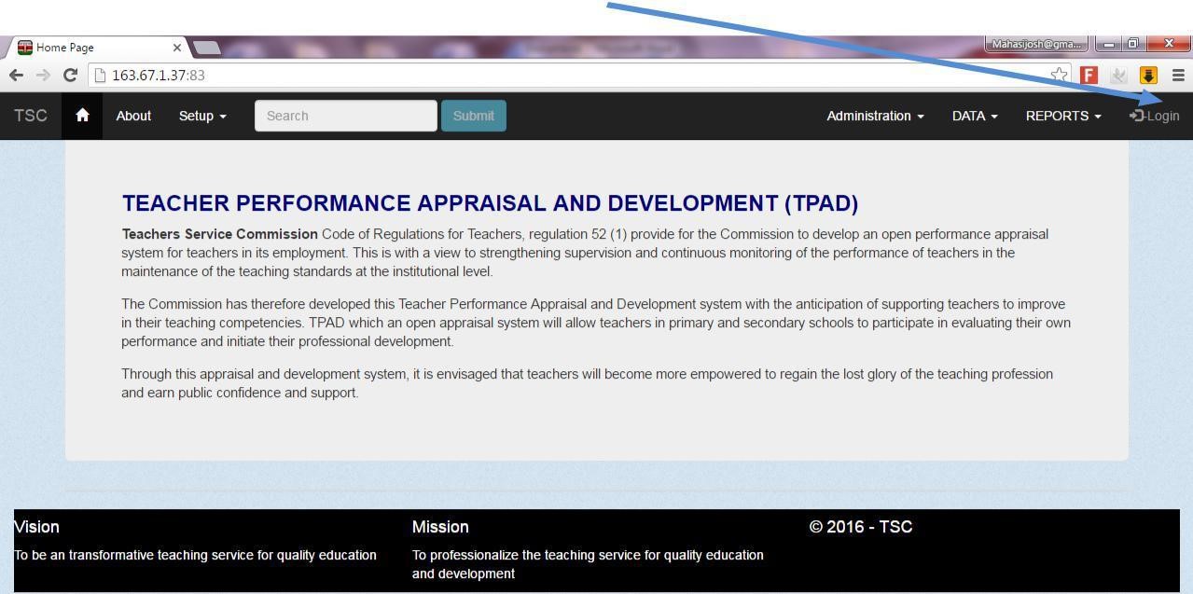Viewport: 1193px width, 594px height.
Task: Click the Home icon in navbar
Action: coord(82,116)
